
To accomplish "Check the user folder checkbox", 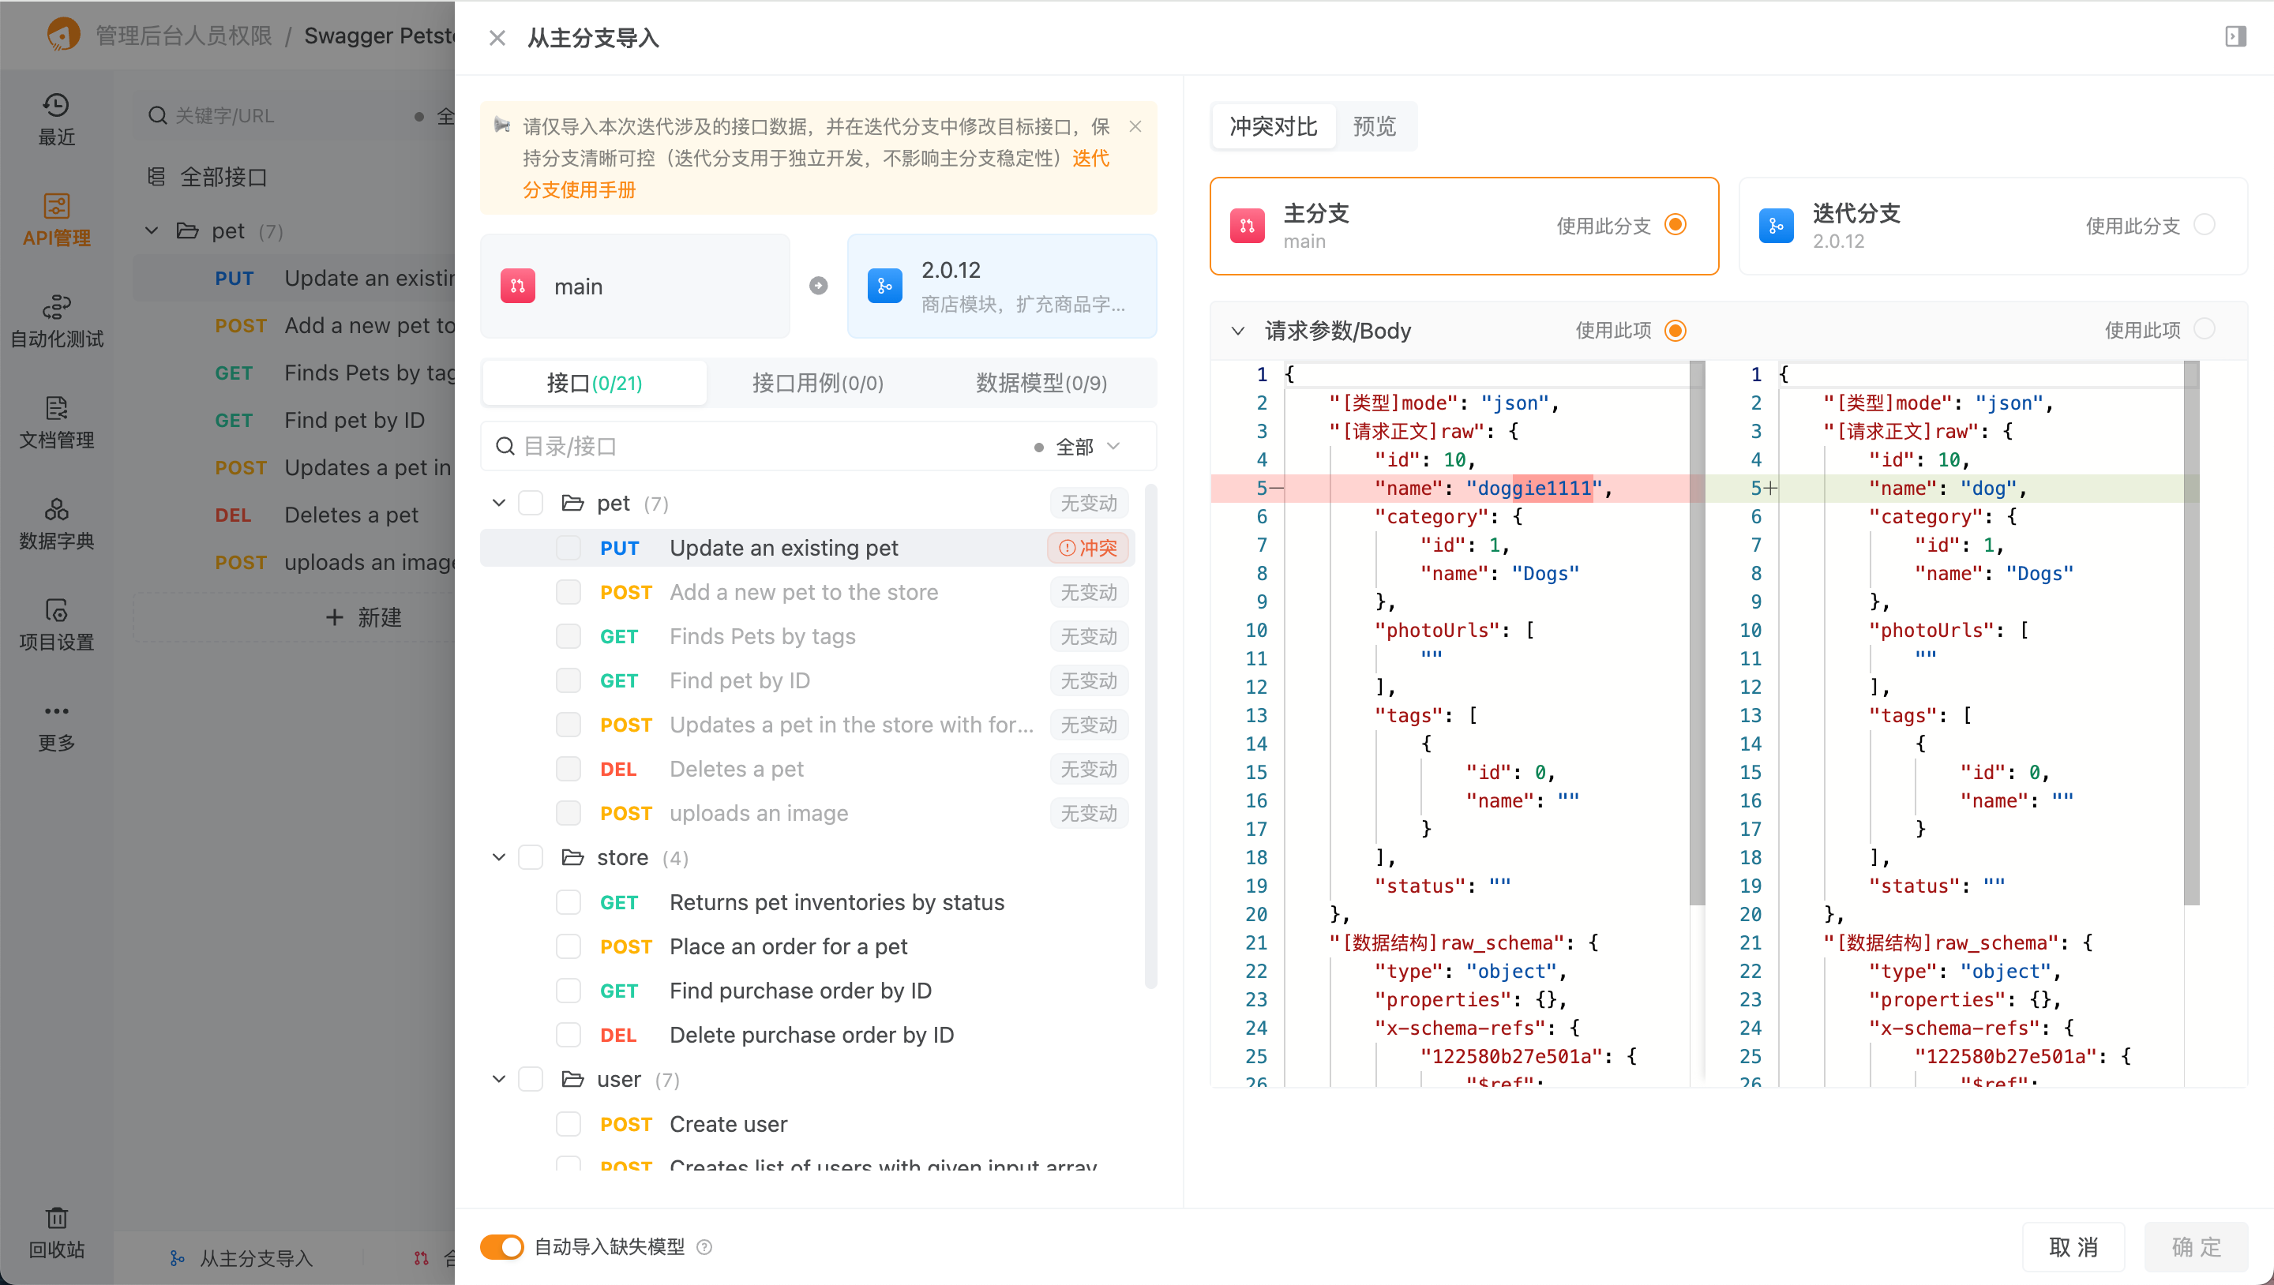I will click(x=531, y=1078).
